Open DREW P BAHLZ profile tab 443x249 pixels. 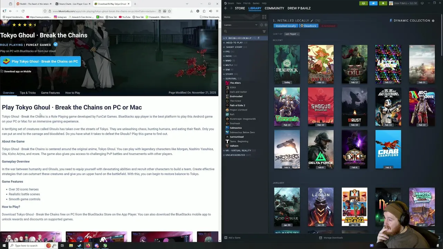299,8
